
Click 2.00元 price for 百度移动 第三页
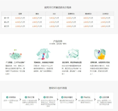pos(69,26)
